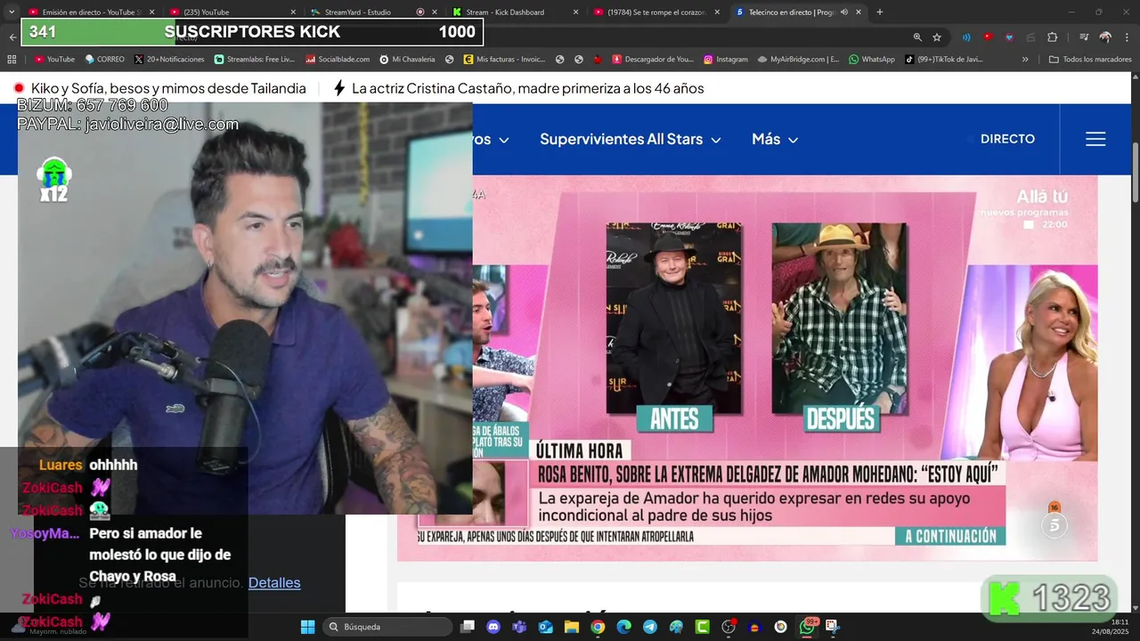Viewport: 1140px width, 641px height.
Task: Open the CORREO bookmark
Action: [x=105, y=60]
